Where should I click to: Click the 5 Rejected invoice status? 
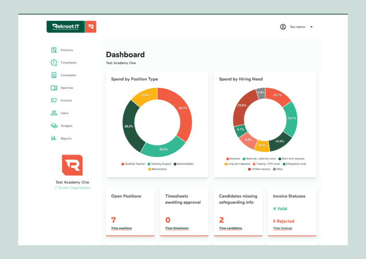[284, 221]
